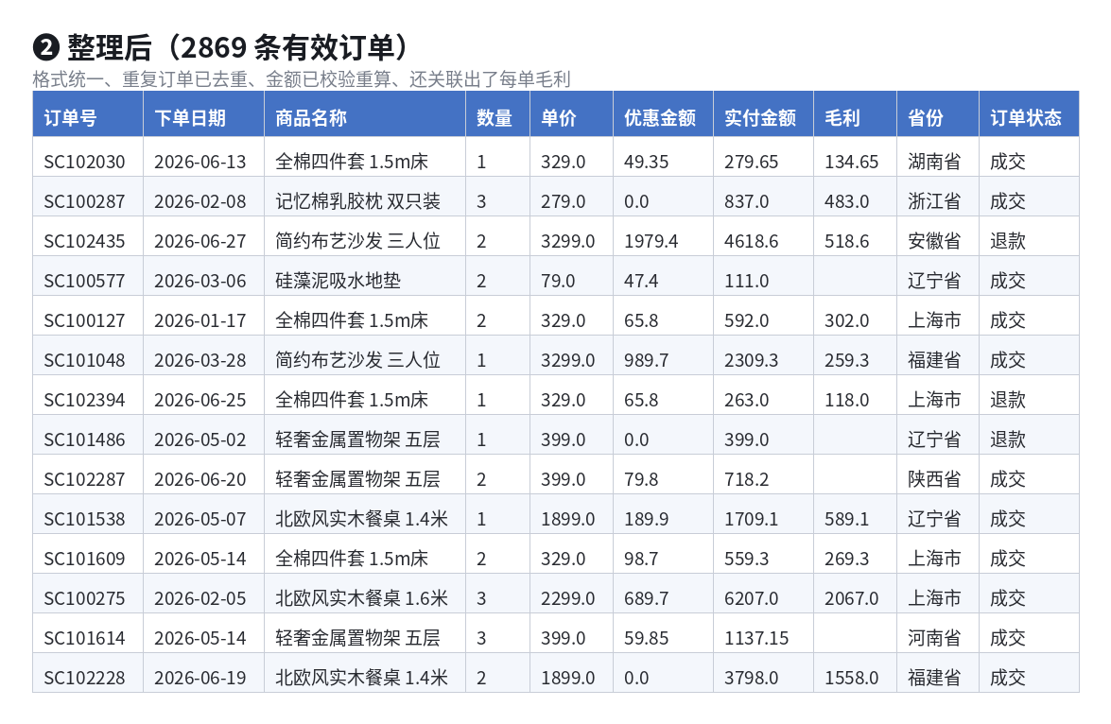Select order number SC102394
The height and width of the screenshot is (724, 1111).
click(x=84, y=400)
